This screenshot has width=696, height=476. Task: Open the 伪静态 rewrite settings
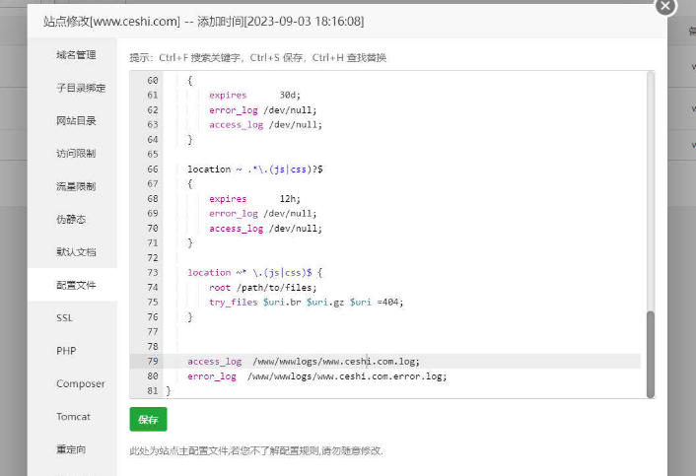[x=71, y=219]
